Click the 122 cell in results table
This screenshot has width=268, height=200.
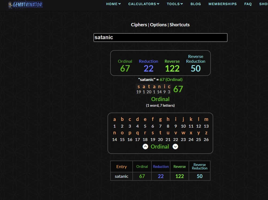point(179,176)
